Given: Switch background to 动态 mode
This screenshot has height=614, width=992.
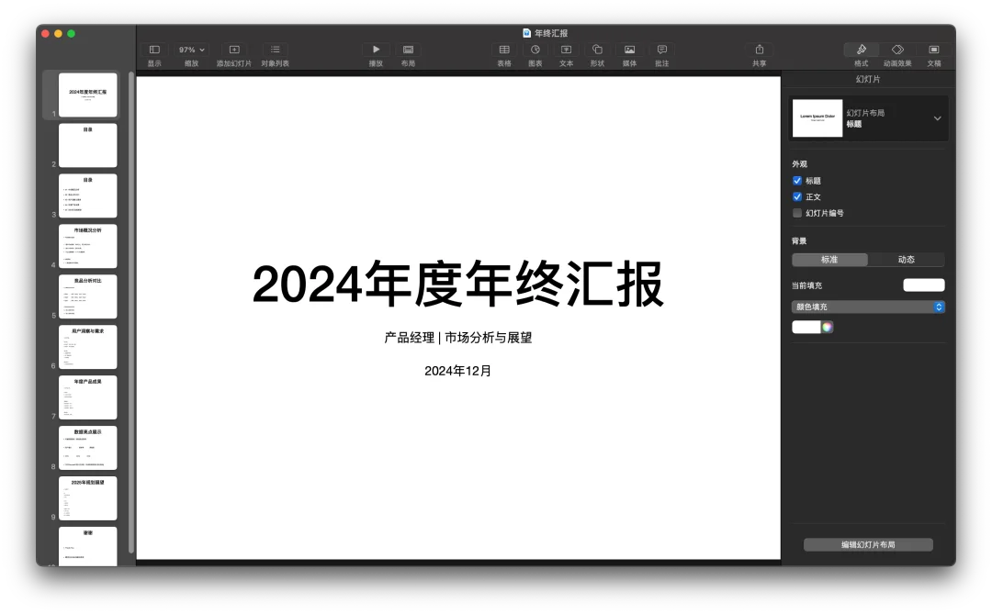Looking at the screenshot, I should pos(907,259).
